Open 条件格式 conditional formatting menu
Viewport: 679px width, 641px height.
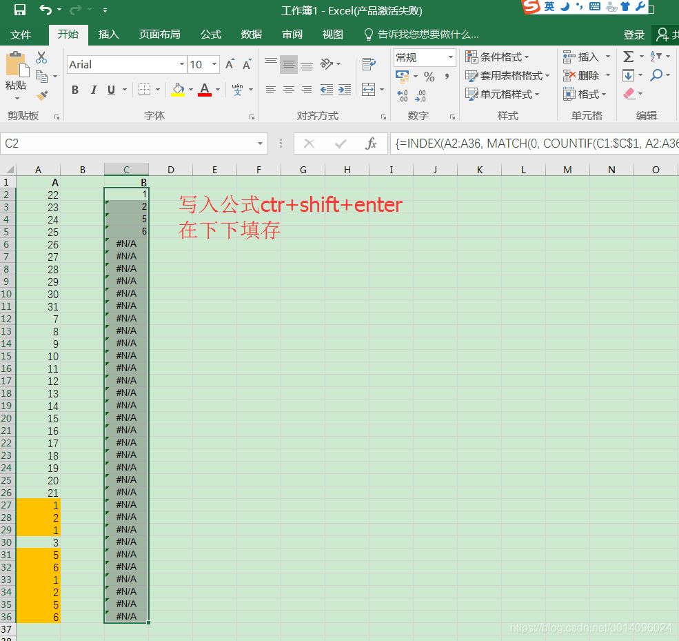click(x=498, y=57)
